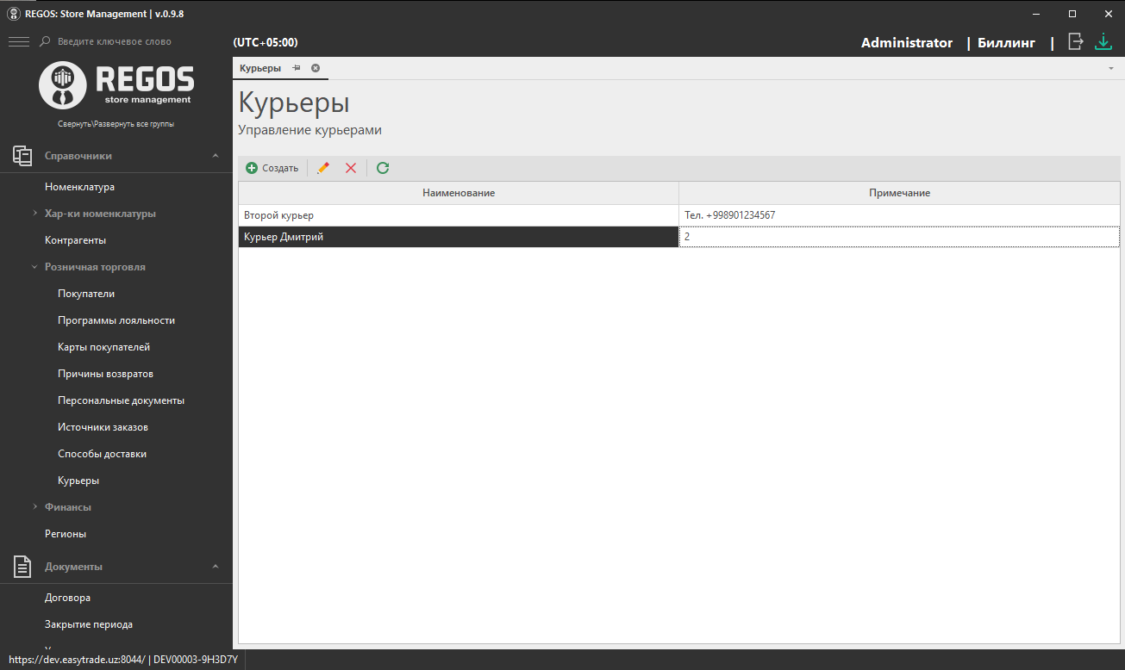Close the Курьеры tab
1125x670 pixels.
tap(316, 68)
